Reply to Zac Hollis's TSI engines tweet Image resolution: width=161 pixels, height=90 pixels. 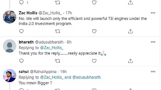click(x=21, y=31)
